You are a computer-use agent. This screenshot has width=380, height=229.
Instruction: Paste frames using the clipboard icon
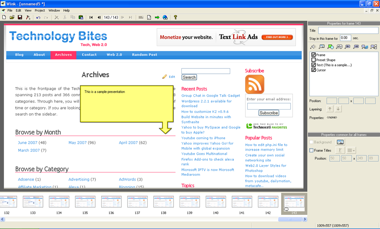81,17
